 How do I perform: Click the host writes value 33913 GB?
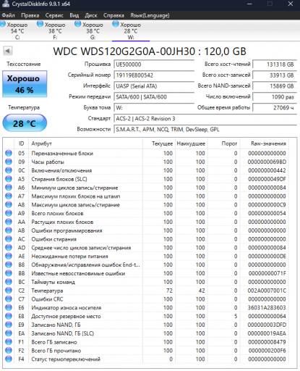[275, 75]
